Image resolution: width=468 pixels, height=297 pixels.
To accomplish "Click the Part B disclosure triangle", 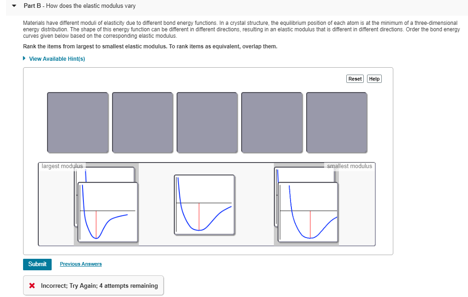I will 13,6.
